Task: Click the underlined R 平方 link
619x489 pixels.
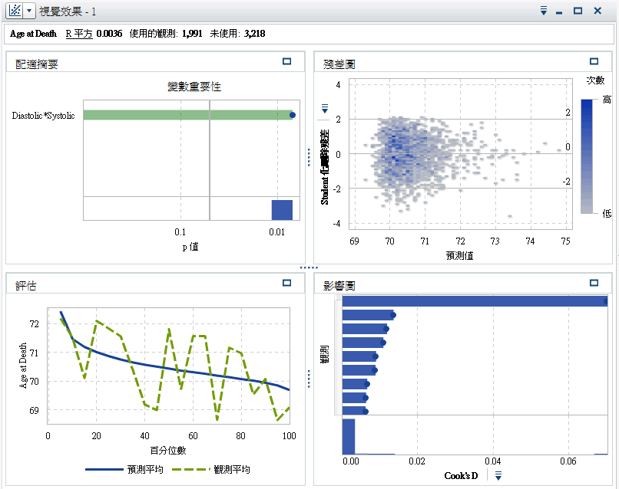Action: point(78,34)
